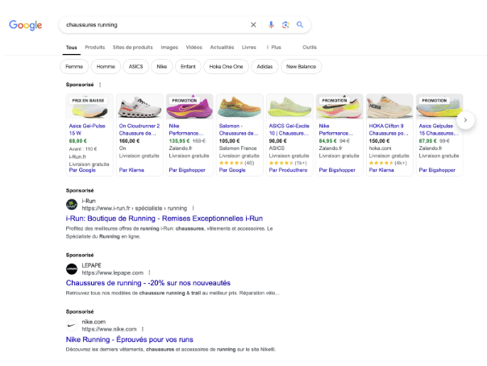Open the Livres tab
The image size is (487, 366).
[x=249, y=48]
